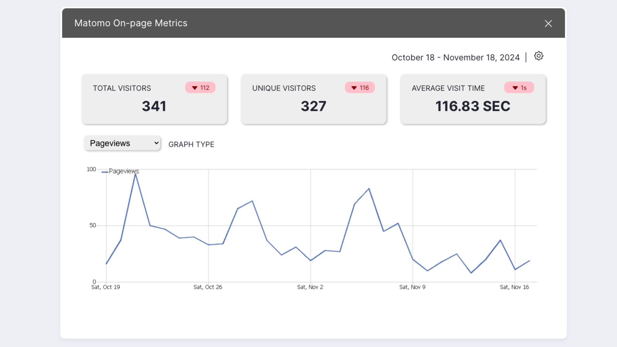Screen dimensions: 617x347
Task: Toggle the Pageviews series via its legend entry
Action: [x=124, y=171]
